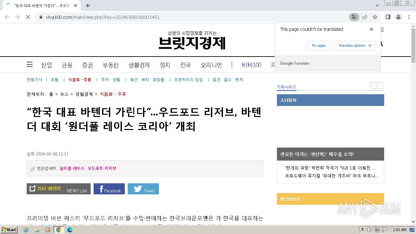Share this page via the share icon

365,17
